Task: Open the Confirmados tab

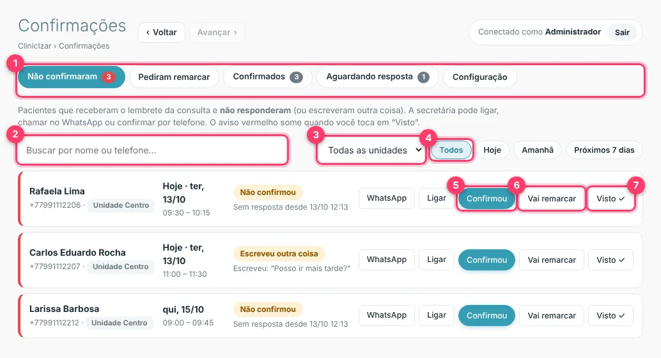Action: (x=268, y=77)
